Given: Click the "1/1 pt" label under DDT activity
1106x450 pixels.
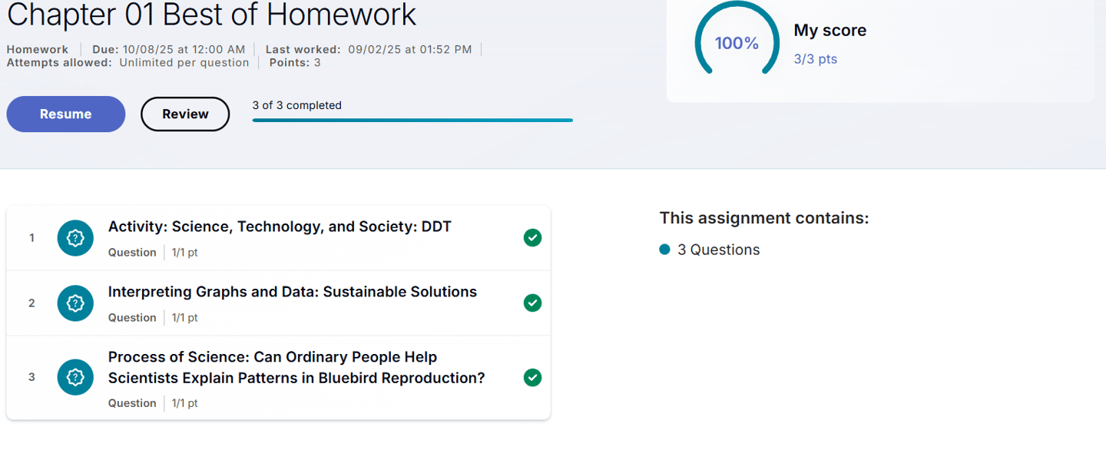Looking at the screenshot, I should [x=184, y=253].
